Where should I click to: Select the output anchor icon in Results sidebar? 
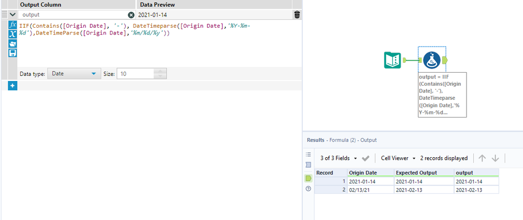pyautogui.click(x=308, y=179)
